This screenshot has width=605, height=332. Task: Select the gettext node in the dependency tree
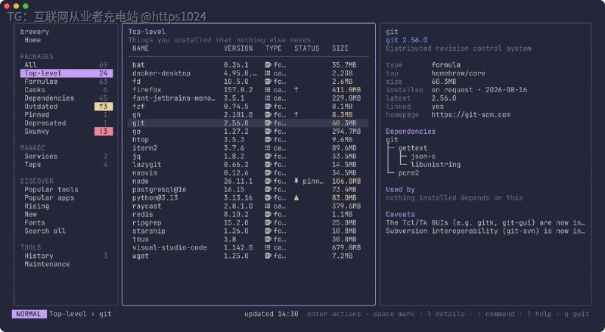(x=412, y=148)
